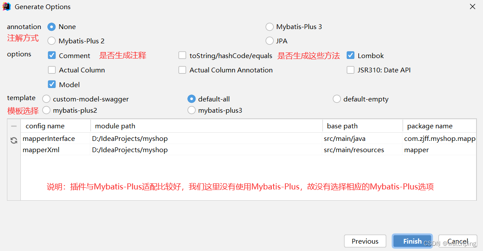Click src/main/java base path cell
This screenshot has height=251, width=483.
click(x=362, y=139)
